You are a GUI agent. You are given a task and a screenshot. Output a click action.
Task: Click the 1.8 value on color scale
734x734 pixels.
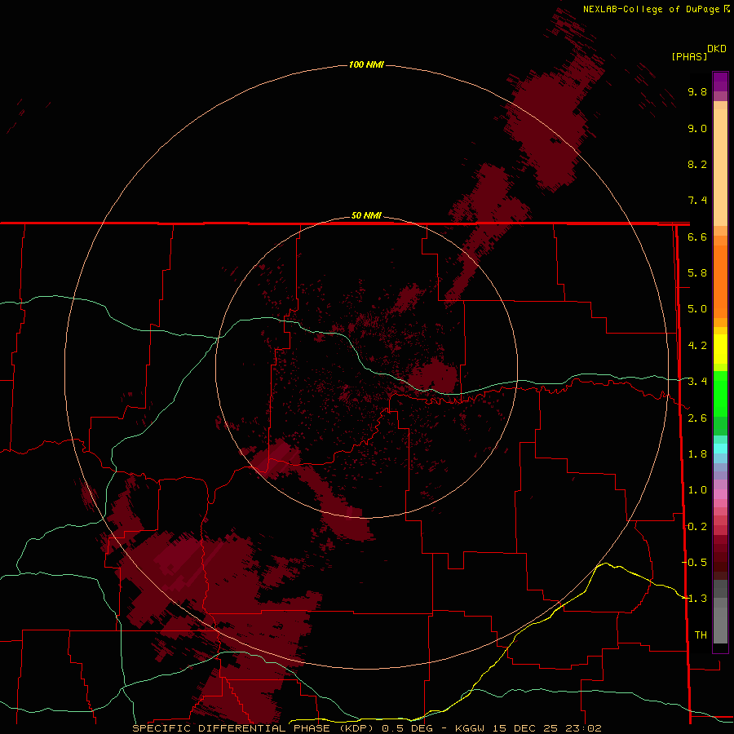pos(697,454)
